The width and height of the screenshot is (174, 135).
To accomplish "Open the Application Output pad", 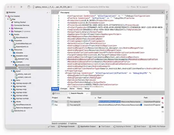I will [x=87, y=126].
